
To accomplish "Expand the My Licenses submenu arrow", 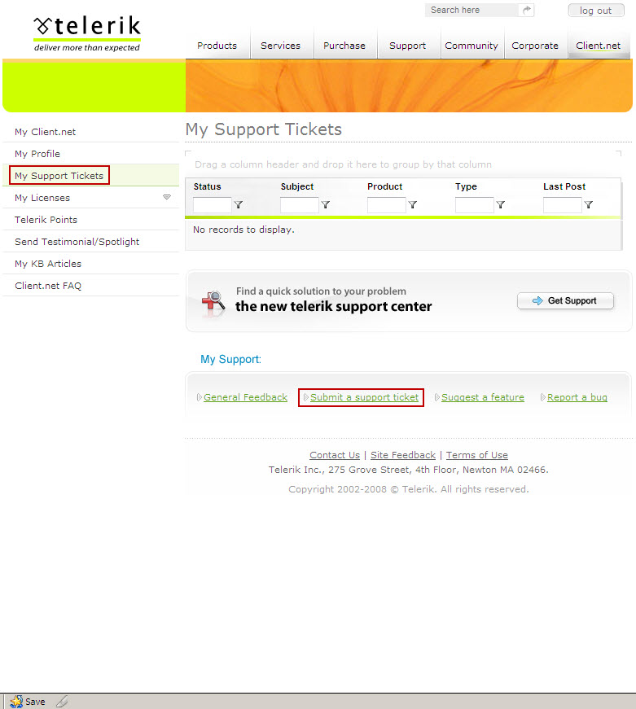I will point(167,197).
